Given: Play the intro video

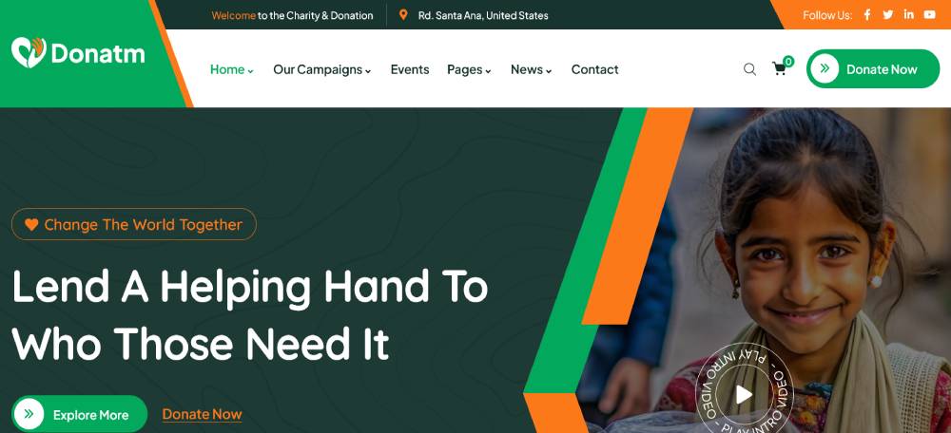Looking at the screenshot, I should tap(744, 394).
